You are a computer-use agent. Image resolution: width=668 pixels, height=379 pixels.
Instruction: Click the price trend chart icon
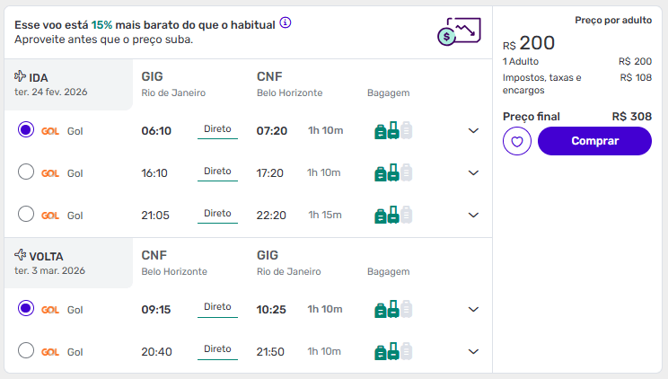pos(460,31)
